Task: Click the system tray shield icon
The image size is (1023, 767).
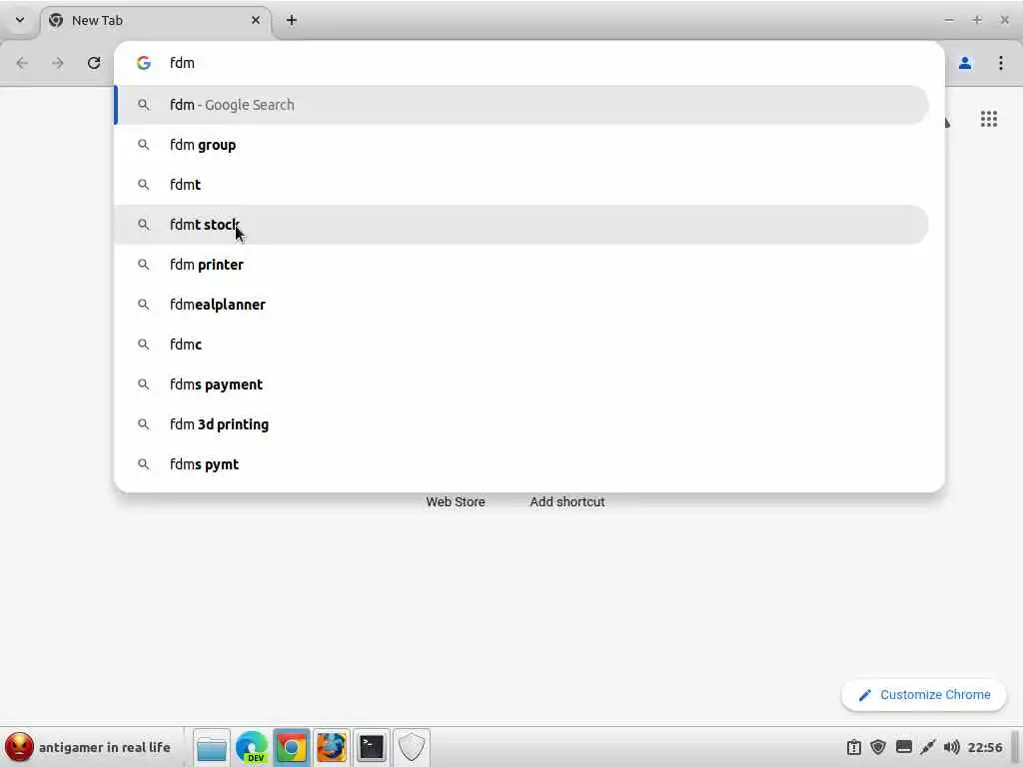Action: [878, 747]
